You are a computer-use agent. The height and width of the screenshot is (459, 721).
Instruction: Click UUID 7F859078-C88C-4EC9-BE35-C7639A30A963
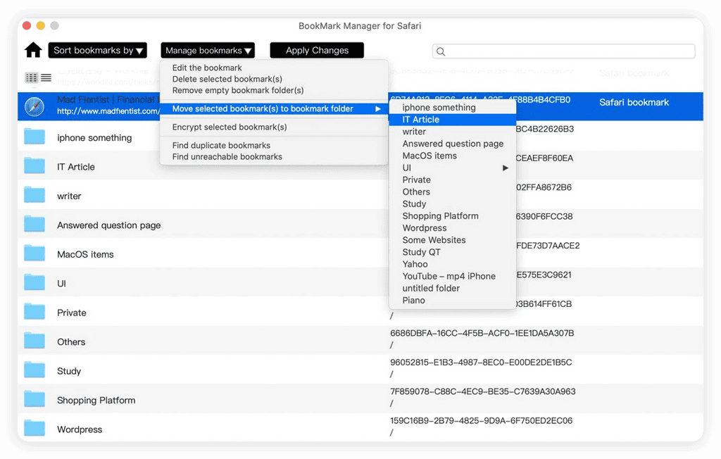tap(483, 391)
